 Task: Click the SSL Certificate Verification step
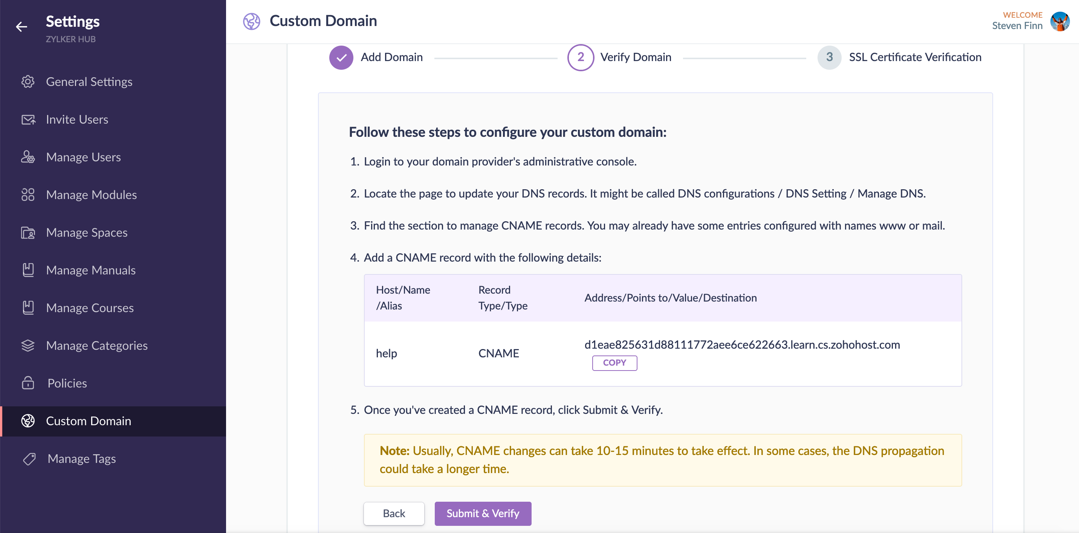914,57
